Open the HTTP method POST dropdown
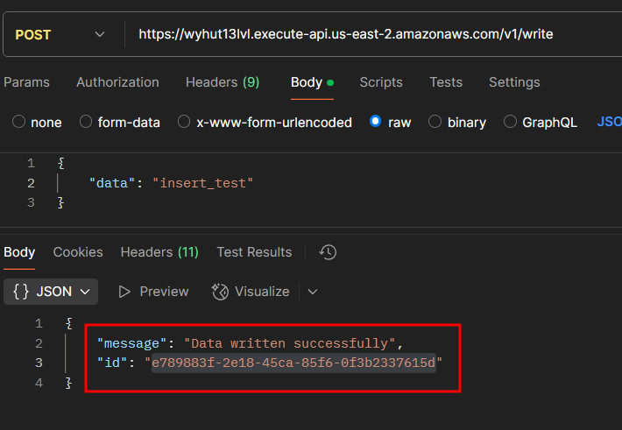Image resolution: width=622 pixels, height=430 pixels. pos(60,34)
